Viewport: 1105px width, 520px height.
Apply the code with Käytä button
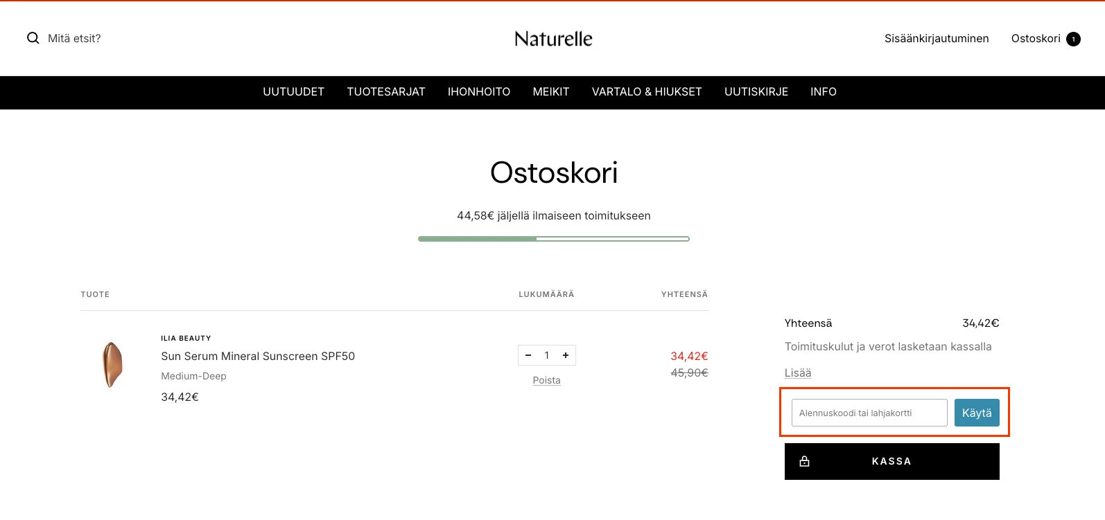pos(977,413)
